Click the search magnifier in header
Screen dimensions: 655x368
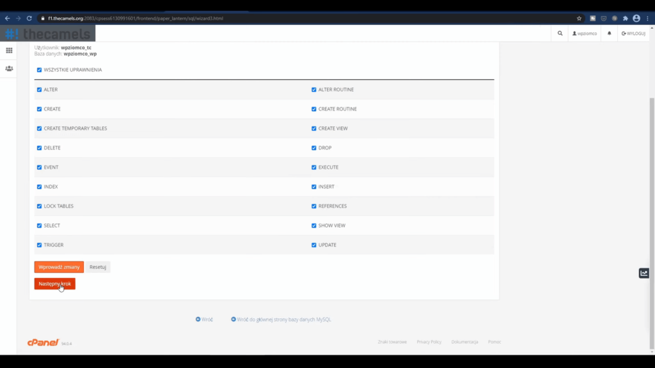560,33
